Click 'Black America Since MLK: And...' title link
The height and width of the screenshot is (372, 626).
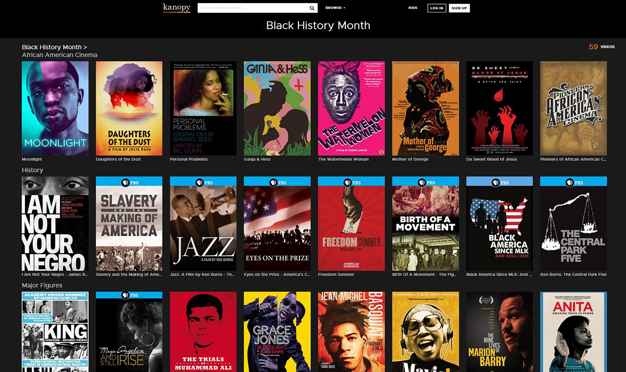pos(499,275)
